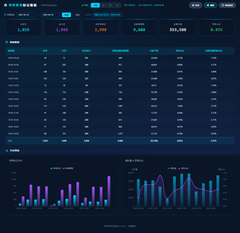Image resolution: width=240 pixels, height=233 pixels.
Task: Select the 13:00-14:00 table row
Action: 120,92
